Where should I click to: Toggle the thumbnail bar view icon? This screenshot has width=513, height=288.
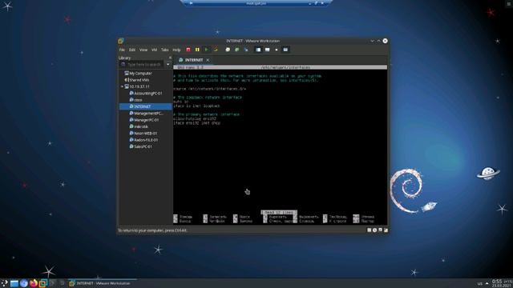pos(267,50)
